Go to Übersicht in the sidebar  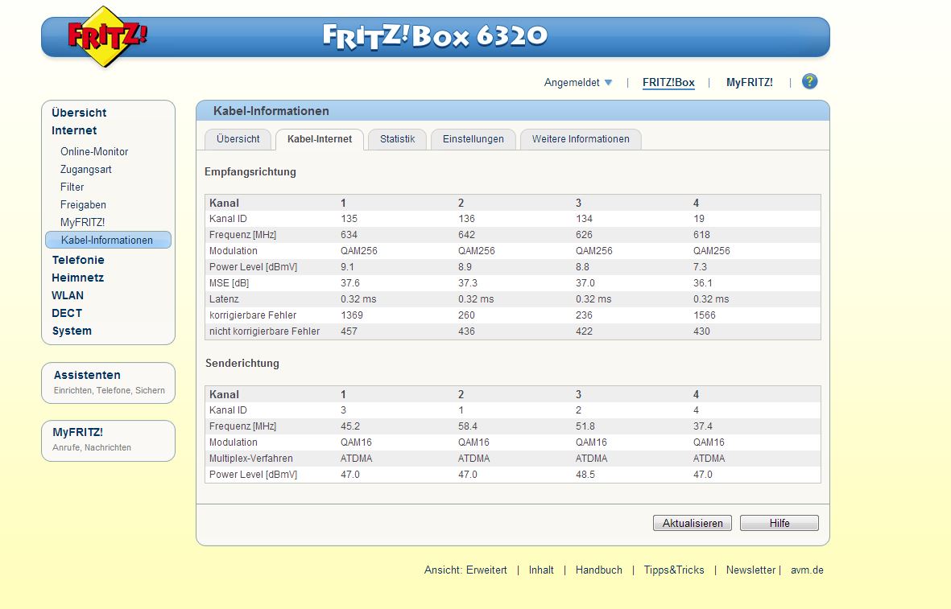(79, 113)
